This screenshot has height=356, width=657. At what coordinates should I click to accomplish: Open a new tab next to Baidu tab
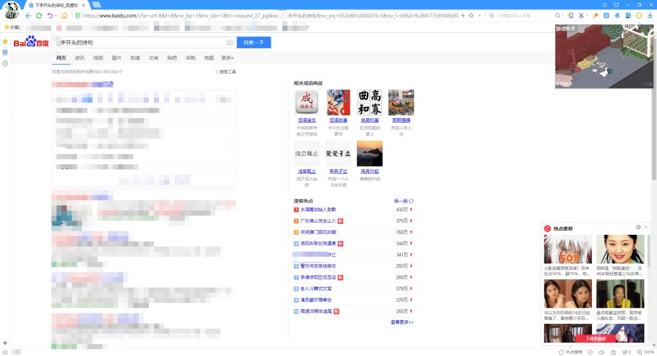[x=96, y=5]
